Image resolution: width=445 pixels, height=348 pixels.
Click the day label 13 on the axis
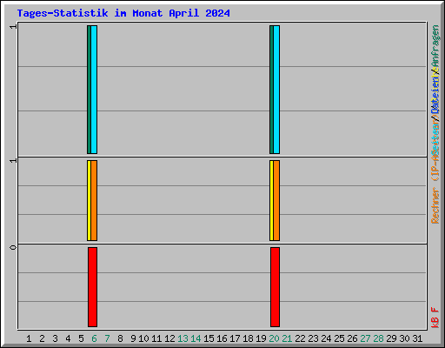183,338
